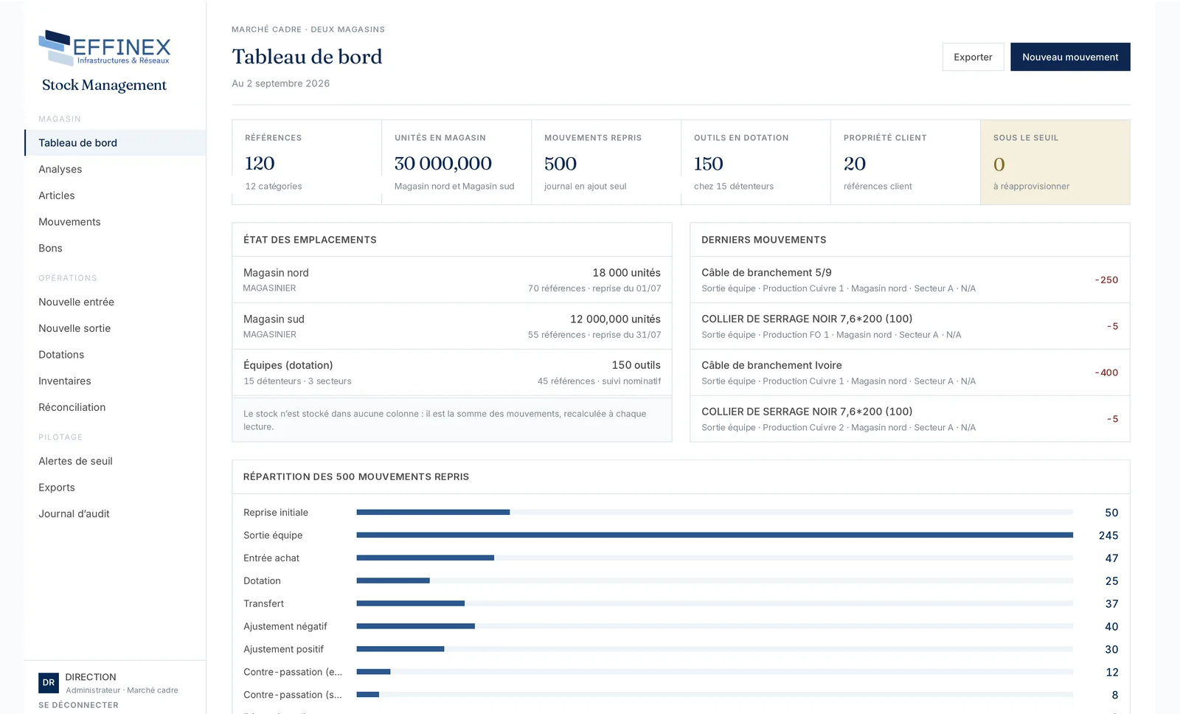Click the DIRECTION user name
This screenshot has width=1180, height=714.
click(91, 677)
